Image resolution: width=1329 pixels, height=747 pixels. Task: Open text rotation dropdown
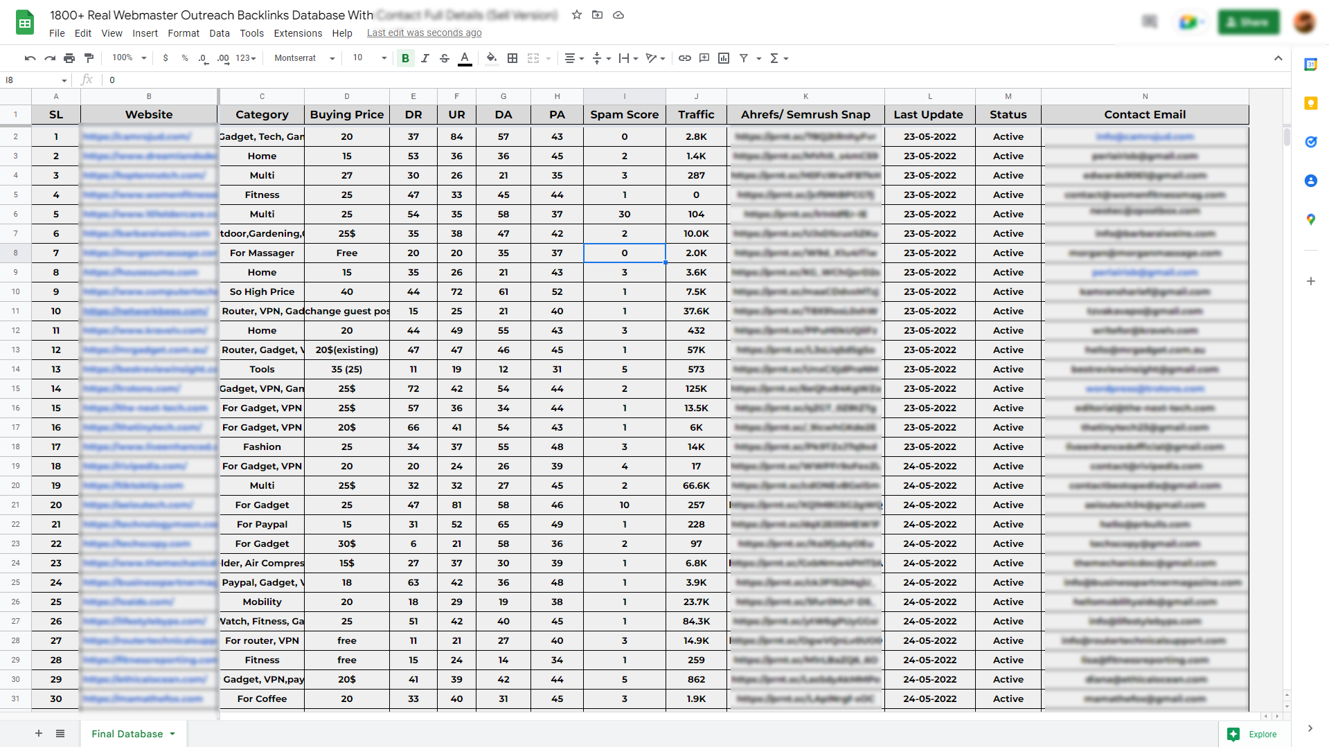655,58
